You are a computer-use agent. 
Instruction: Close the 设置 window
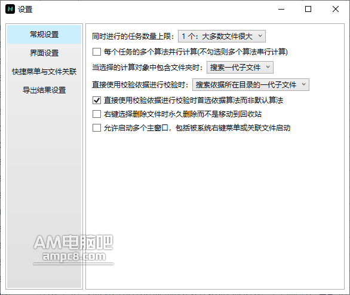pos(336,9)
